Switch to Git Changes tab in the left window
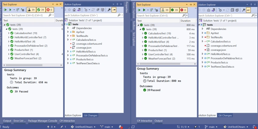 tap(90, 115)
